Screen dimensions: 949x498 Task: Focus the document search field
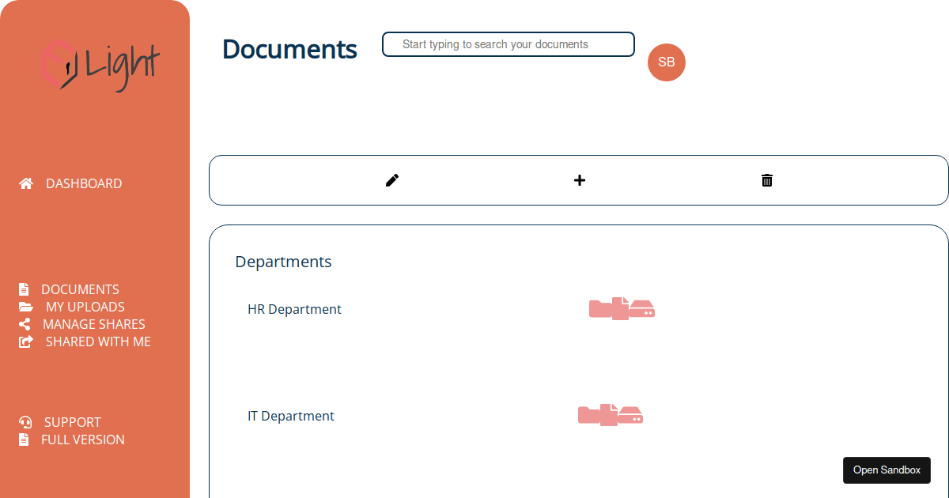point(509,44)
